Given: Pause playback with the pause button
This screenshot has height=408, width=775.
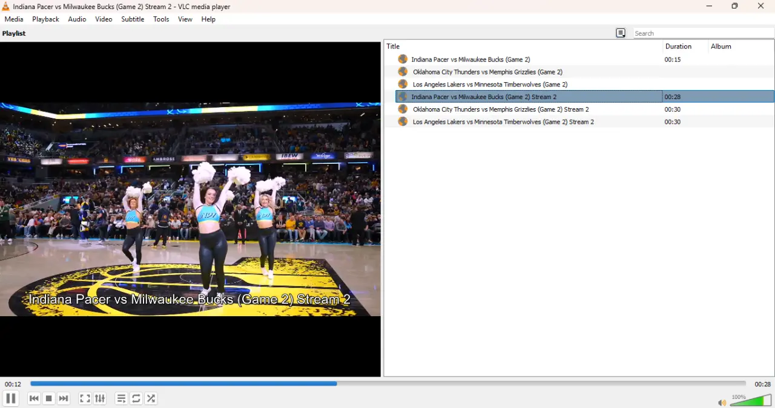Looking at the screenshot, I should pos(10,398).
